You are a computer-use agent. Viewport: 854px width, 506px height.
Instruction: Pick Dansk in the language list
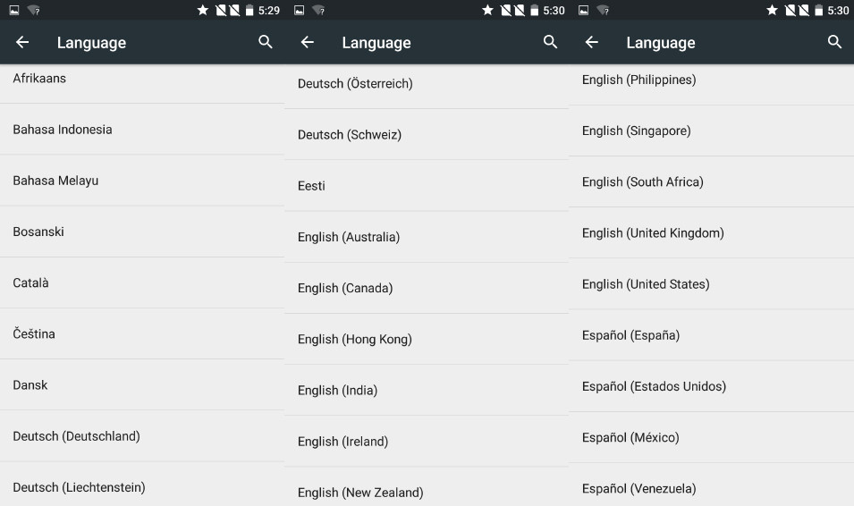(30, 385)
